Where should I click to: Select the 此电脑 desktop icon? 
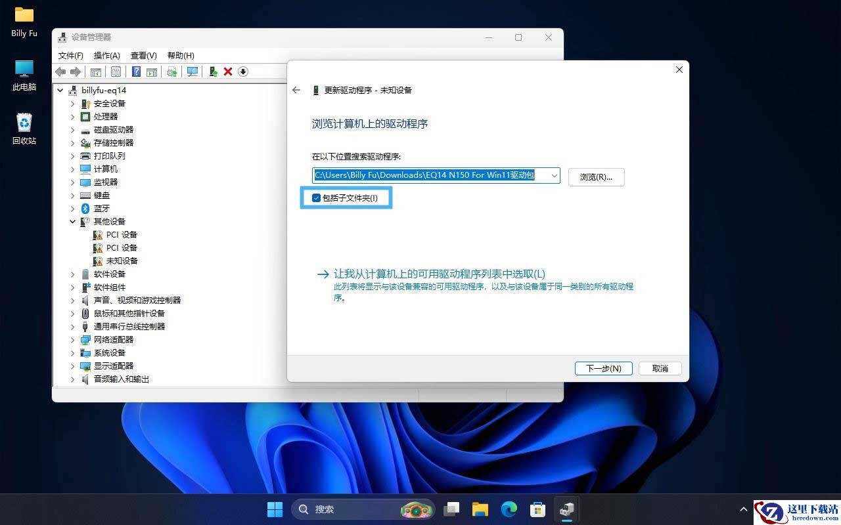tap(24, 75)
